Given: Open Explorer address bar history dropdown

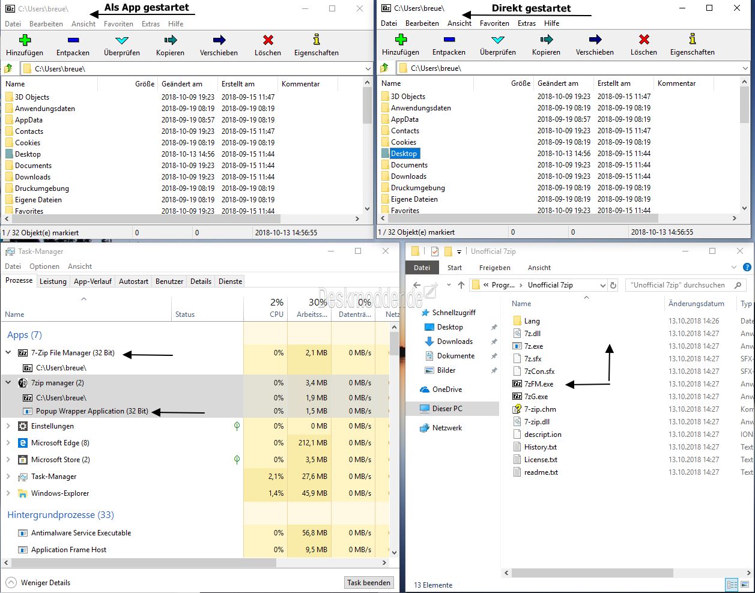Looking at the screenshot, I should point(602,285).
